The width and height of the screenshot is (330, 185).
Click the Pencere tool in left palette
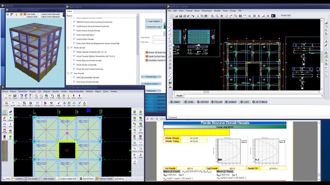pyautogui.click(x=4, y=131)
